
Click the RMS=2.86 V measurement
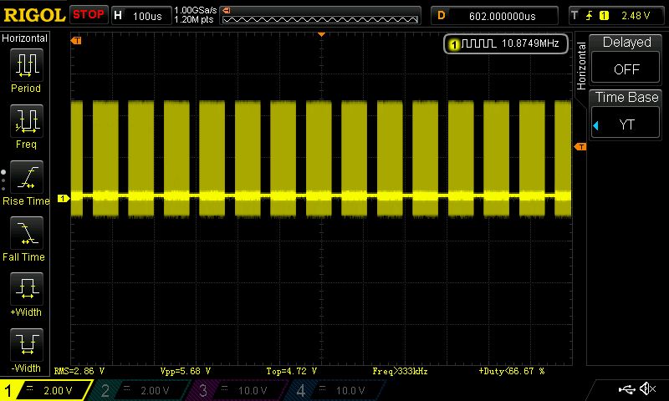[x=79, y=371]
